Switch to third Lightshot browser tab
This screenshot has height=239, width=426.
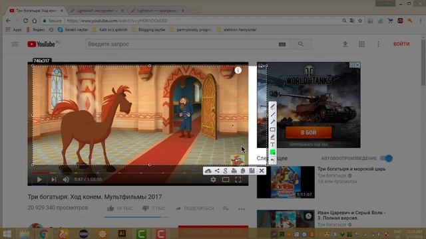point(157,11)
